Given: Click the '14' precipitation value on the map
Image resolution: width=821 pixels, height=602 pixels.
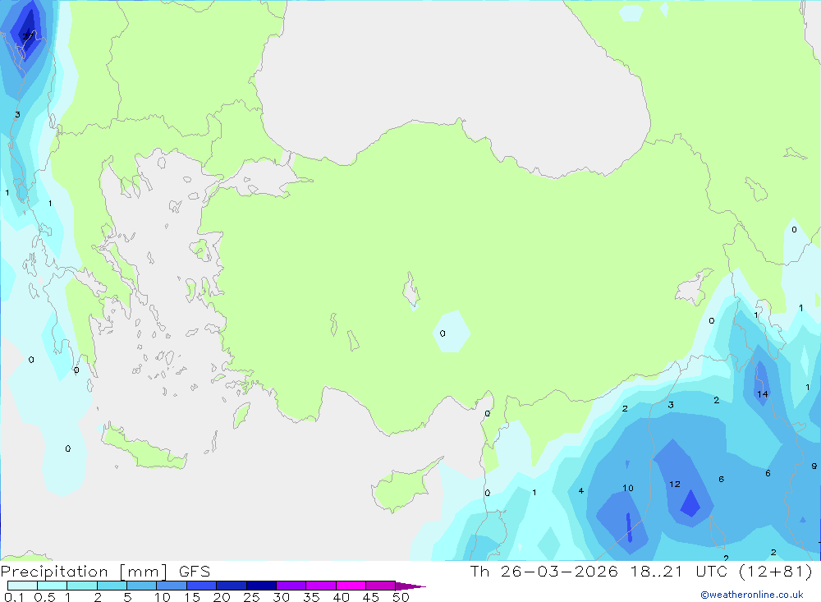Looking at the screenshot, I should (763, 394).
